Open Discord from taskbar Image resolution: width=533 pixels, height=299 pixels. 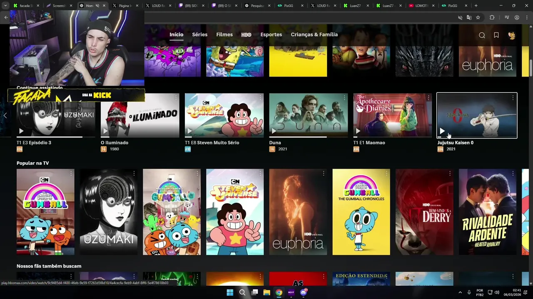click(304, 292)
